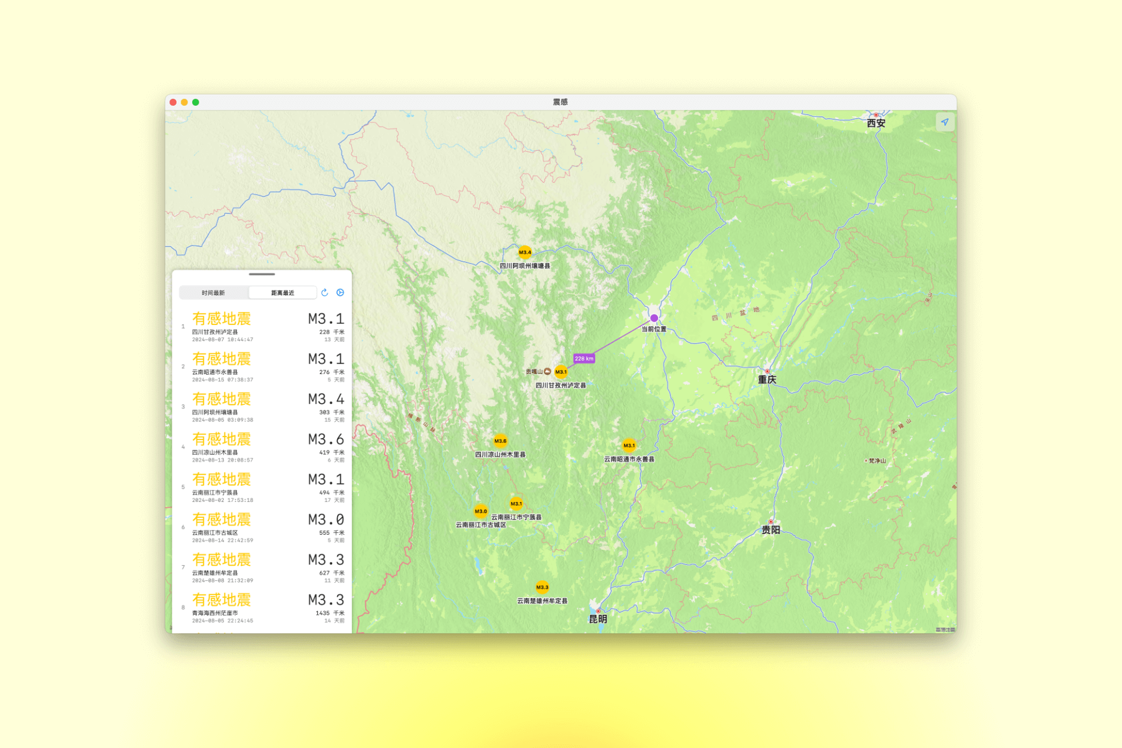Open list row 1 四川甘孜州泸定县

[262, 327]
